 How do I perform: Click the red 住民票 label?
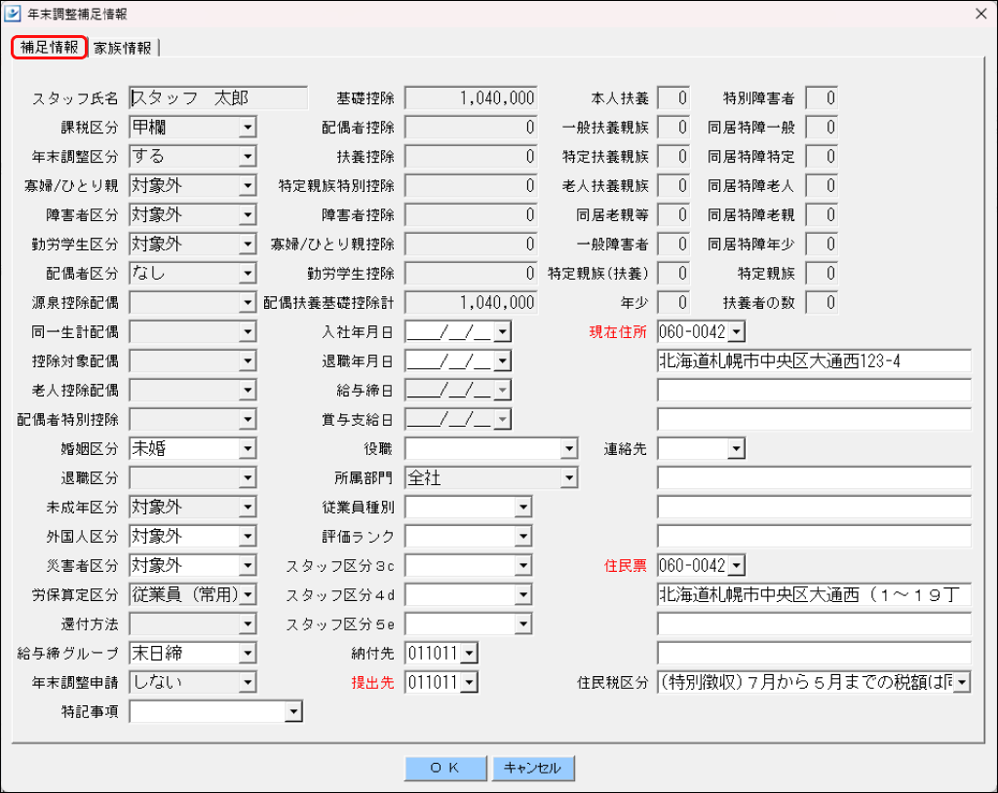(x=625, y=566)
